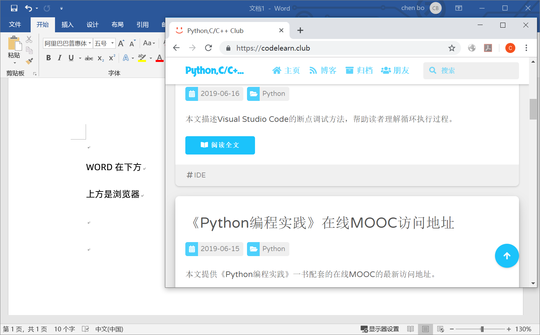This screenshot has width=540, height=335.
Task: Apply red font color
Action: point(160,58)
